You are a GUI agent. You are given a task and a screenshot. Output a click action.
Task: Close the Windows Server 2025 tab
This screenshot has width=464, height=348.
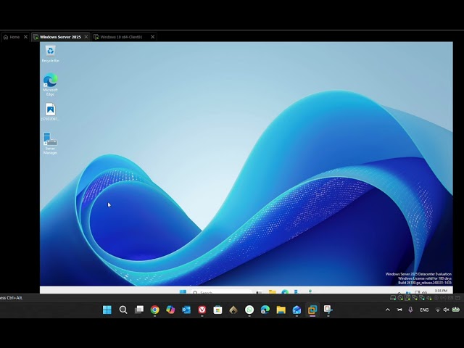86,37
